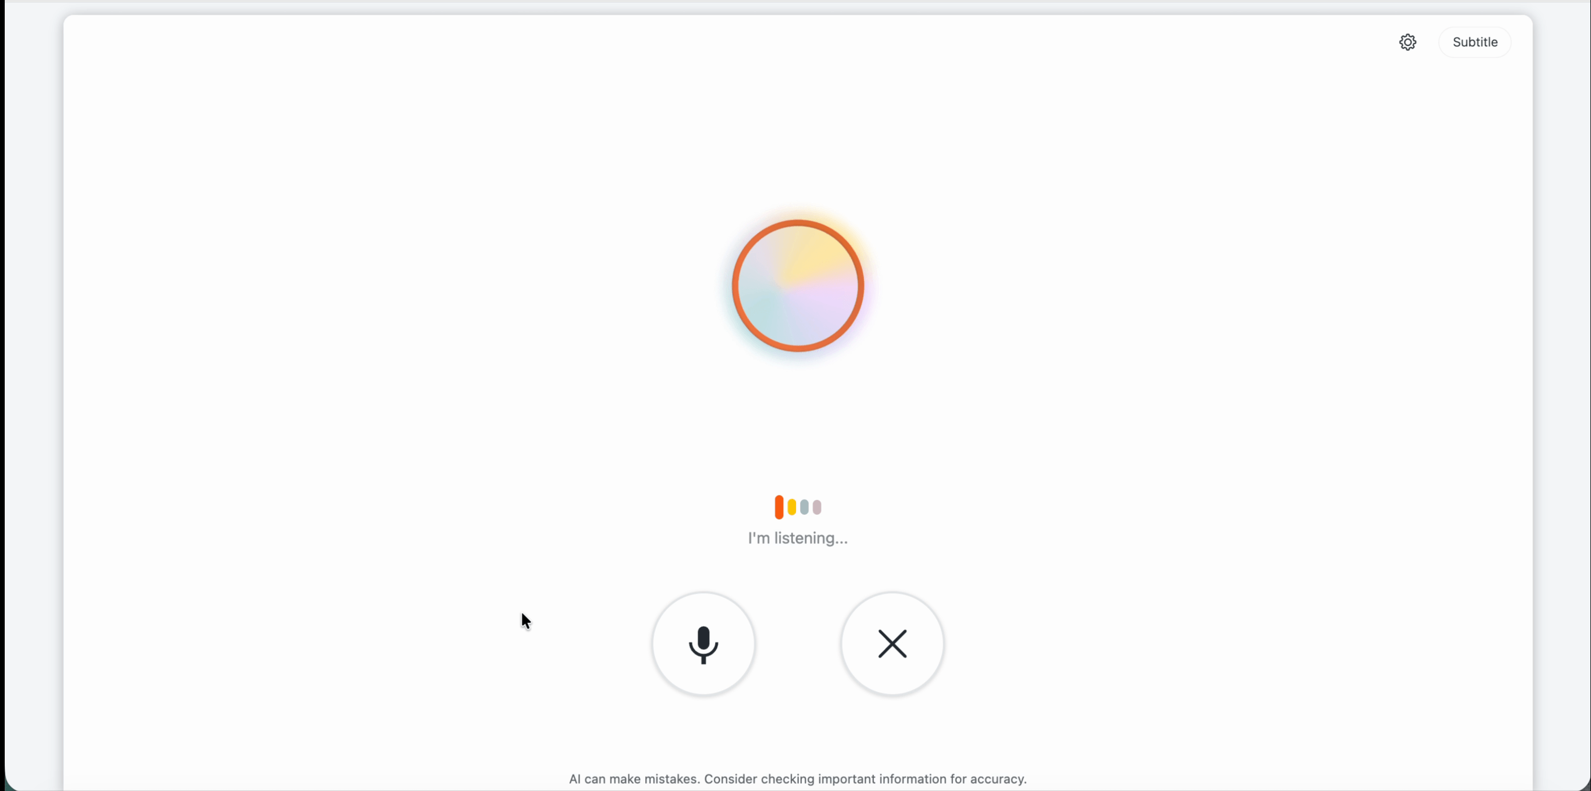Click the AI can make mistakes disclaimer
Viewport: 1591px width, 791px height.
point(798,778)
